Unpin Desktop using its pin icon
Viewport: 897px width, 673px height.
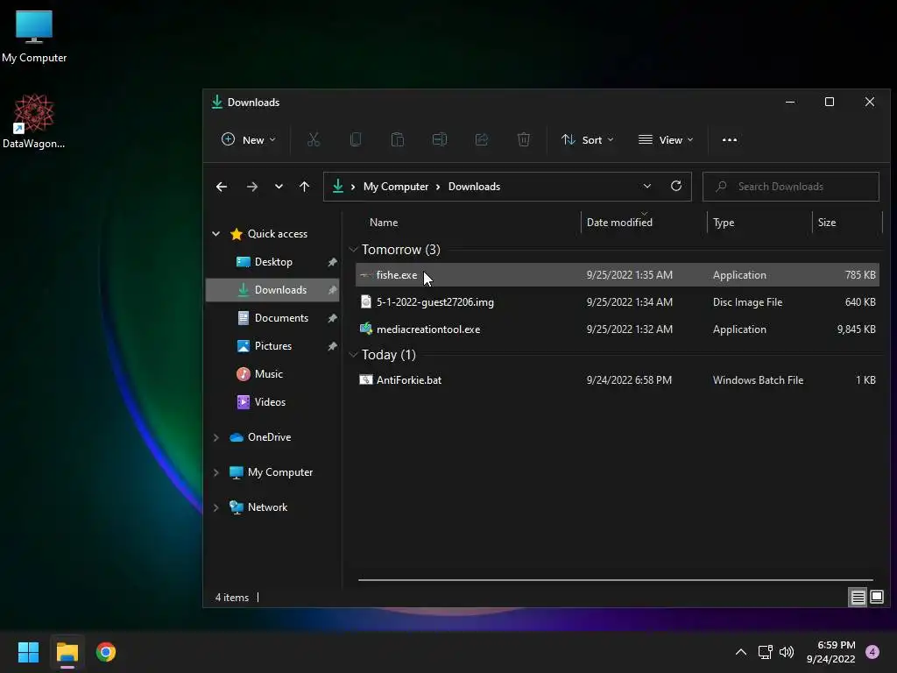click(x=332, y=262)
